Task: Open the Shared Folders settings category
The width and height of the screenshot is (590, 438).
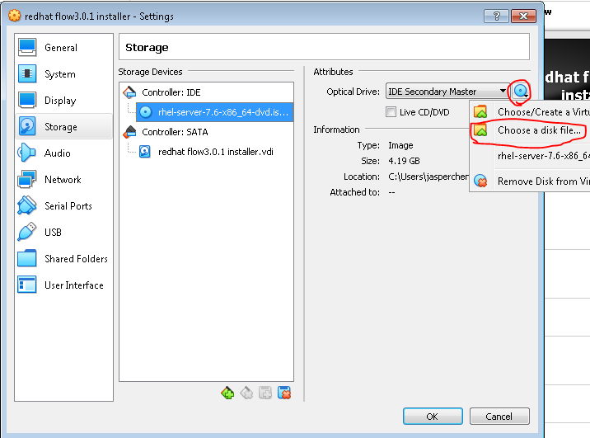Action: pyautogui.click(x=63, y=258)
